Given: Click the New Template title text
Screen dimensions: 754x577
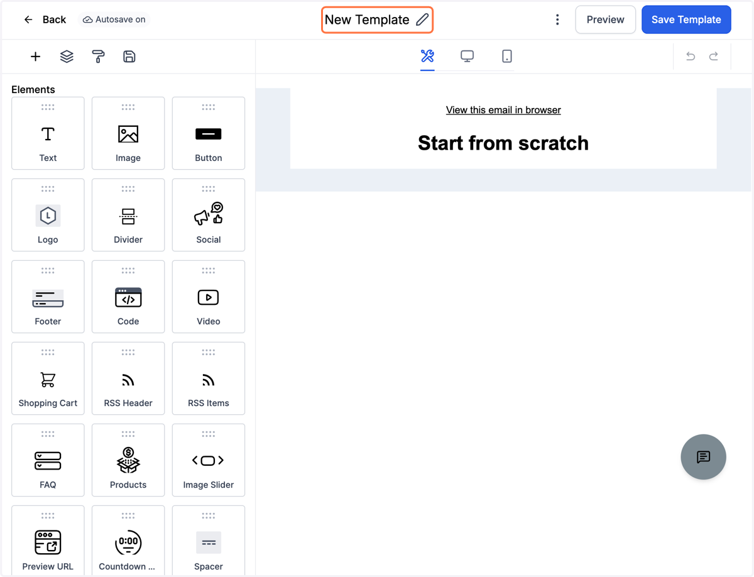Looking at the screenshot, I should point(367,19).
